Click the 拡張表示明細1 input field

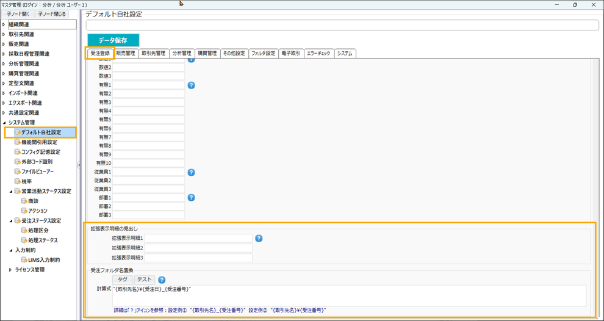click(198, 238)
